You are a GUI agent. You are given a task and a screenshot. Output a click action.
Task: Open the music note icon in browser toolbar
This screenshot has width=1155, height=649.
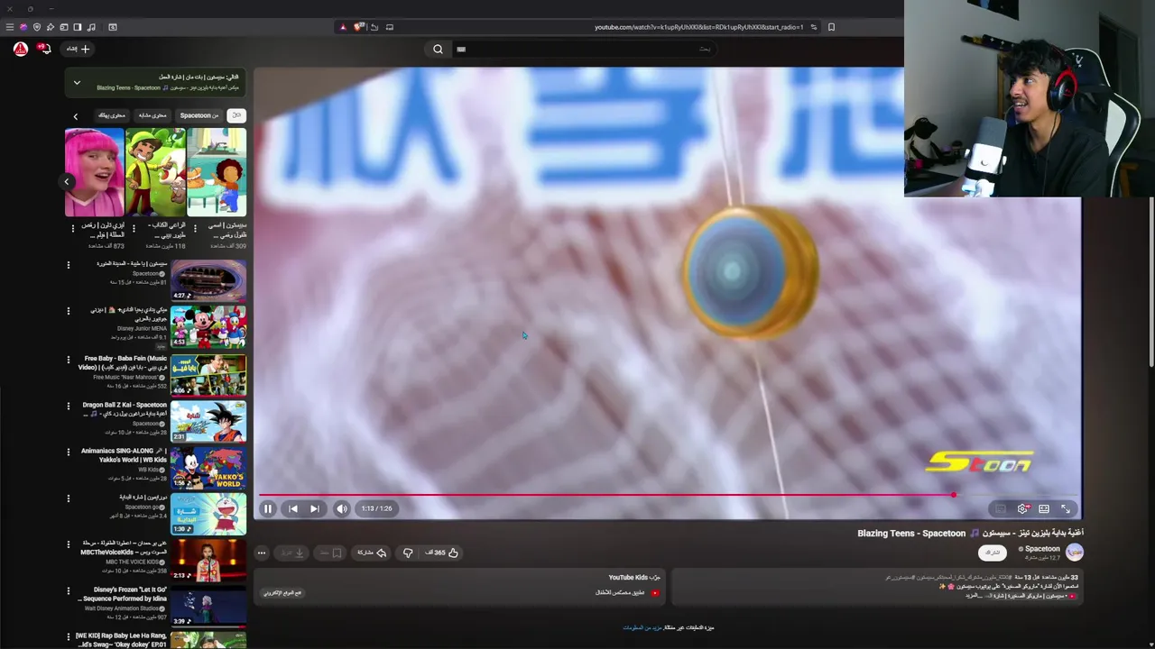coord(91,27)
